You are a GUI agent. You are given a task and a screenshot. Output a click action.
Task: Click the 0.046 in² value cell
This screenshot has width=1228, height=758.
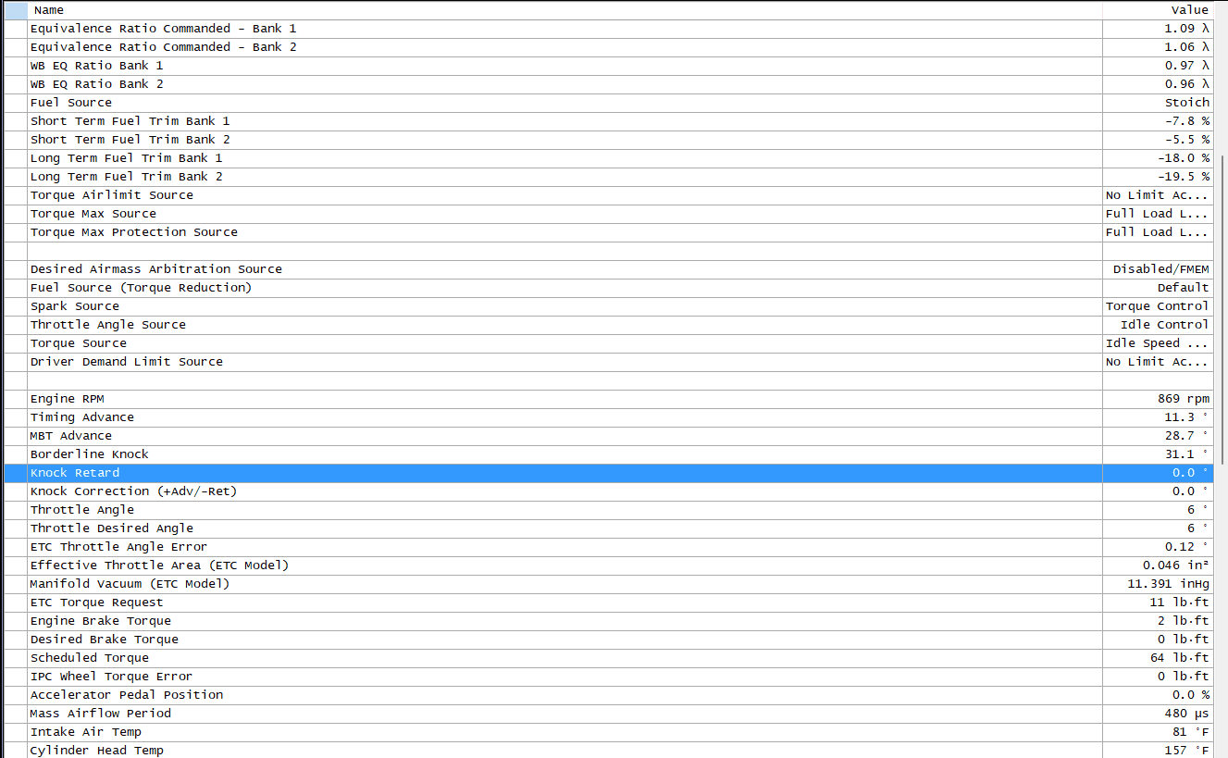(x=1158, y=565)
